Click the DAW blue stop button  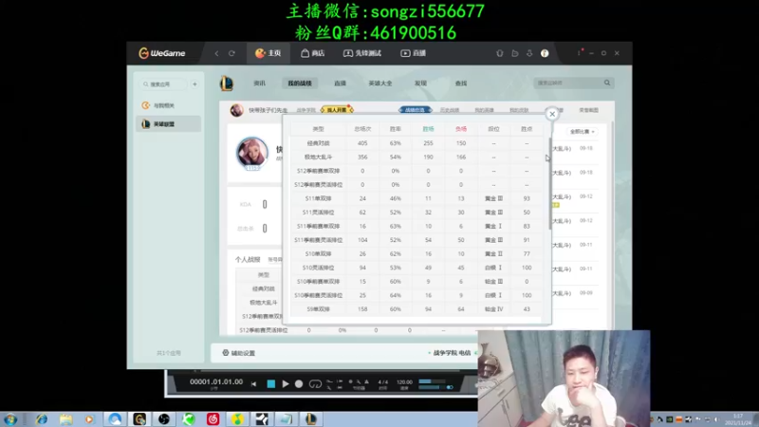[x=271, y=384]
